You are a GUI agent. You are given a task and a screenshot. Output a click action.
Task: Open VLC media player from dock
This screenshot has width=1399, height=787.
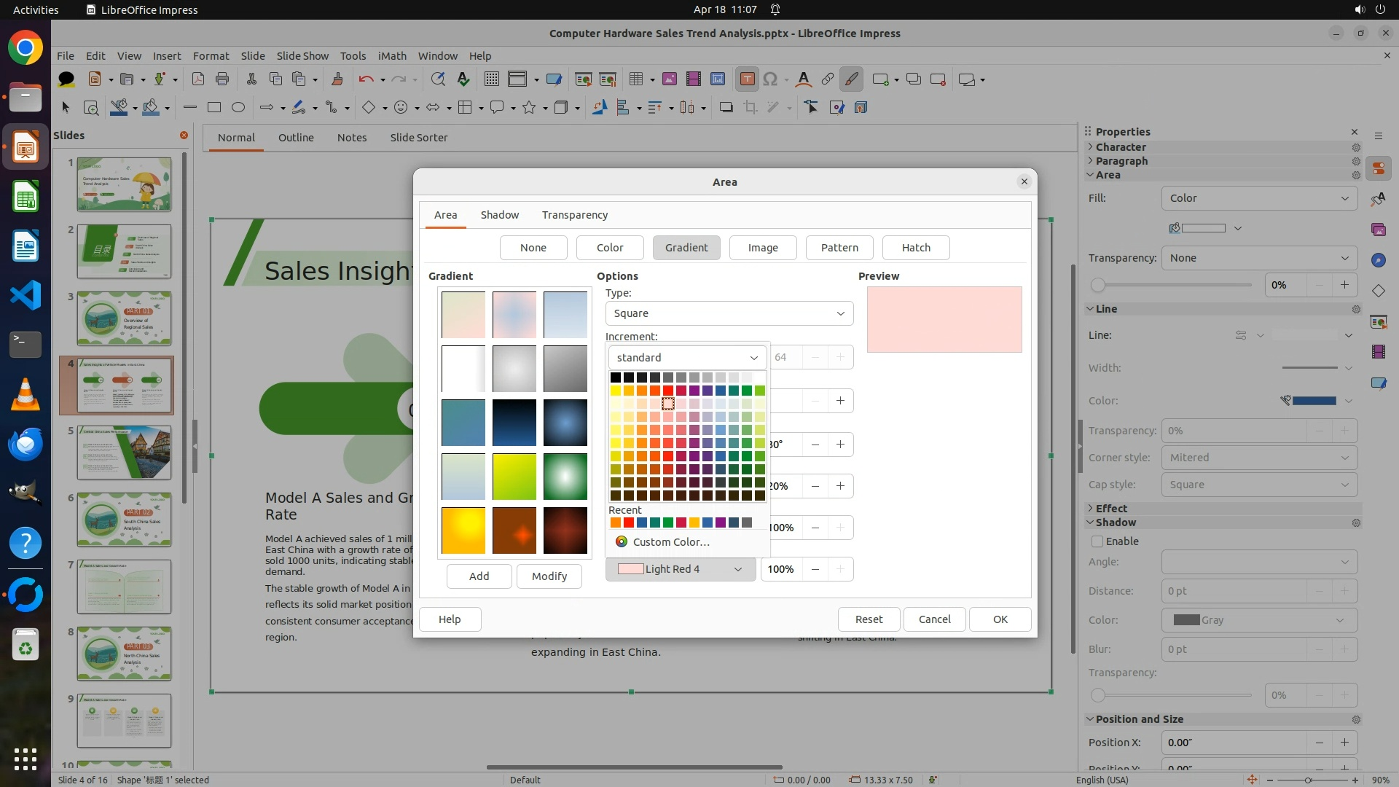click(26, 394)
